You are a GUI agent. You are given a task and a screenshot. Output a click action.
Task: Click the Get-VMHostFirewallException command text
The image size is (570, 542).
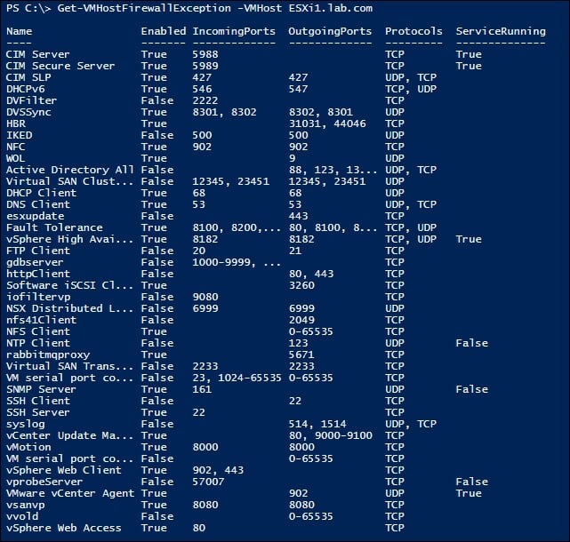click(144, 8)
